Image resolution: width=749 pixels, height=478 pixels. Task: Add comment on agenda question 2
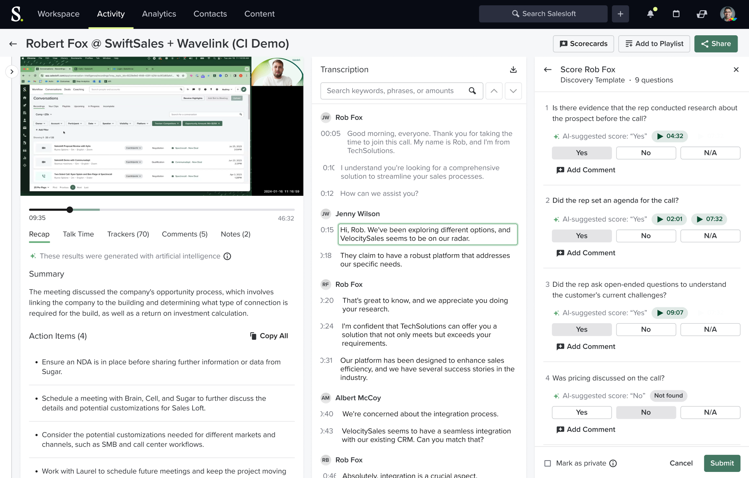coord(586,253)
